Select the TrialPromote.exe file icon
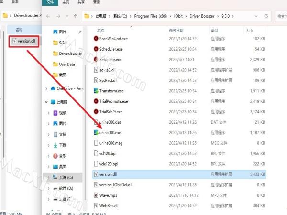Screen dimensions: 287x215 96,101
